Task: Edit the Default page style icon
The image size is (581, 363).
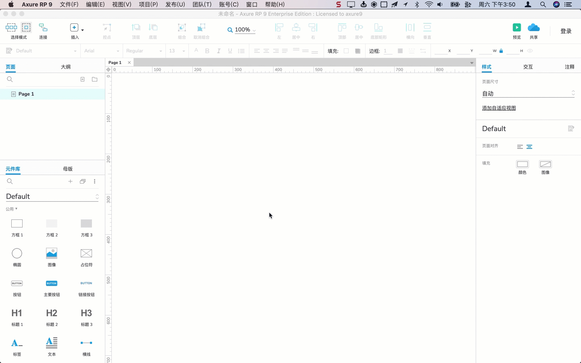Action: (571, 129)
